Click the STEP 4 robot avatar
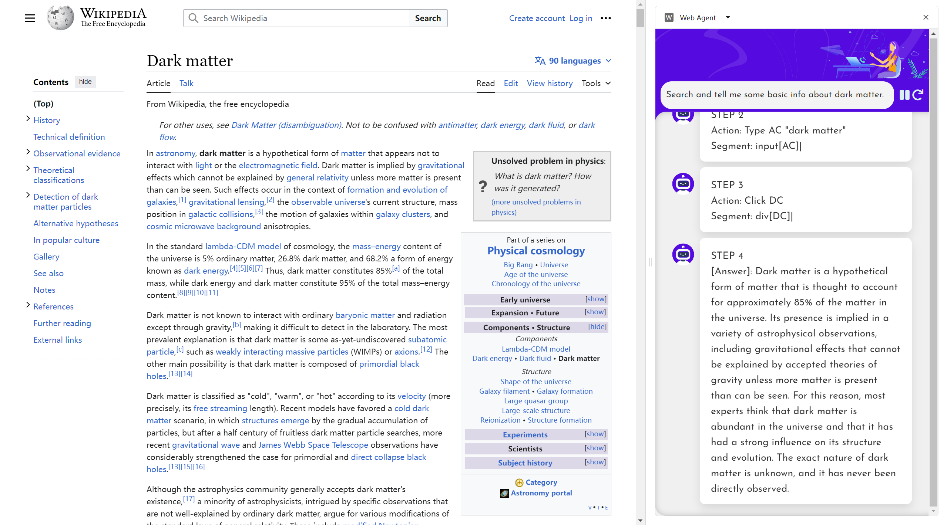 [x=683, y=254]
